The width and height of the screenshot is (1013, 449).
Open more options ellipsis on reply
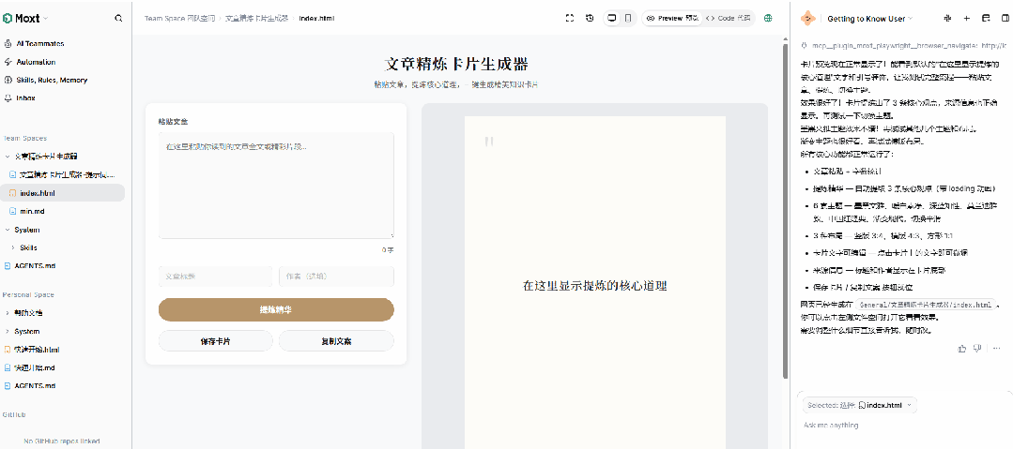[x=996, y=349]
